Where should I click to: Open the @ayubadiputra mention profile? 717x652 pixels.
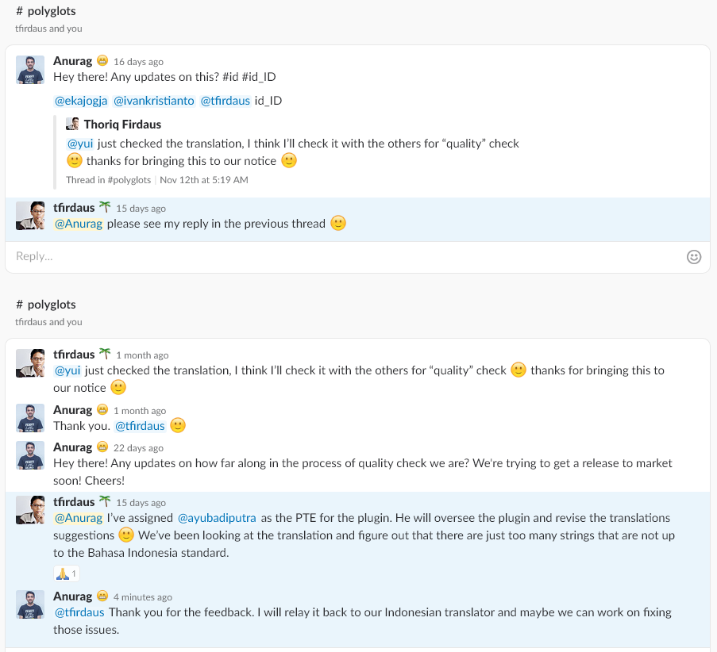click(217, 518)
